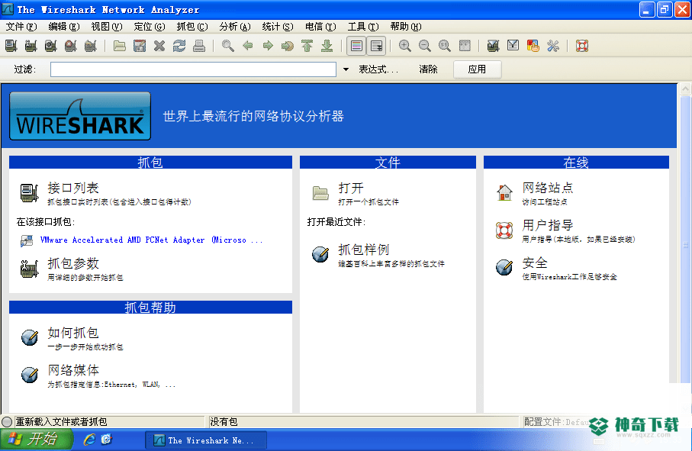Click the capture options toolbar icon
Viewport: 692px width, 451px height.
coord(31,46)
